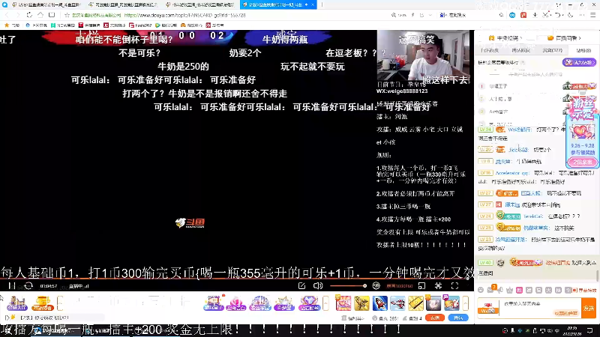
Task: Click the blue backpack button below gifts
Action: (x=457, y=318)
